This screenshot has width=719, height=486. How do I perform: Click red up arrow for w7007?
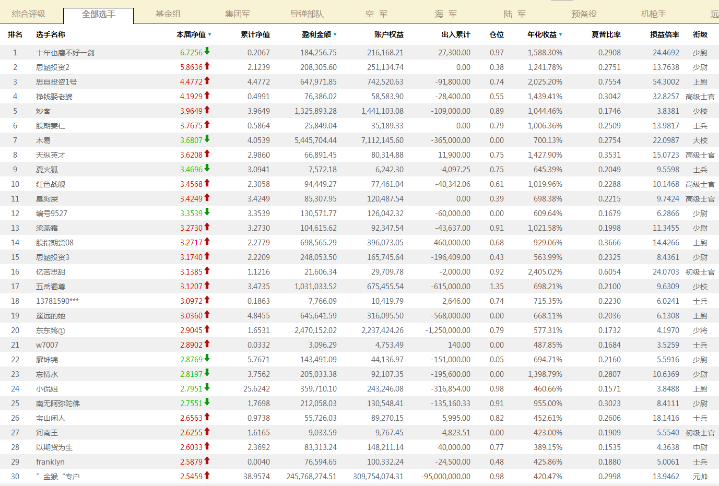207,343
